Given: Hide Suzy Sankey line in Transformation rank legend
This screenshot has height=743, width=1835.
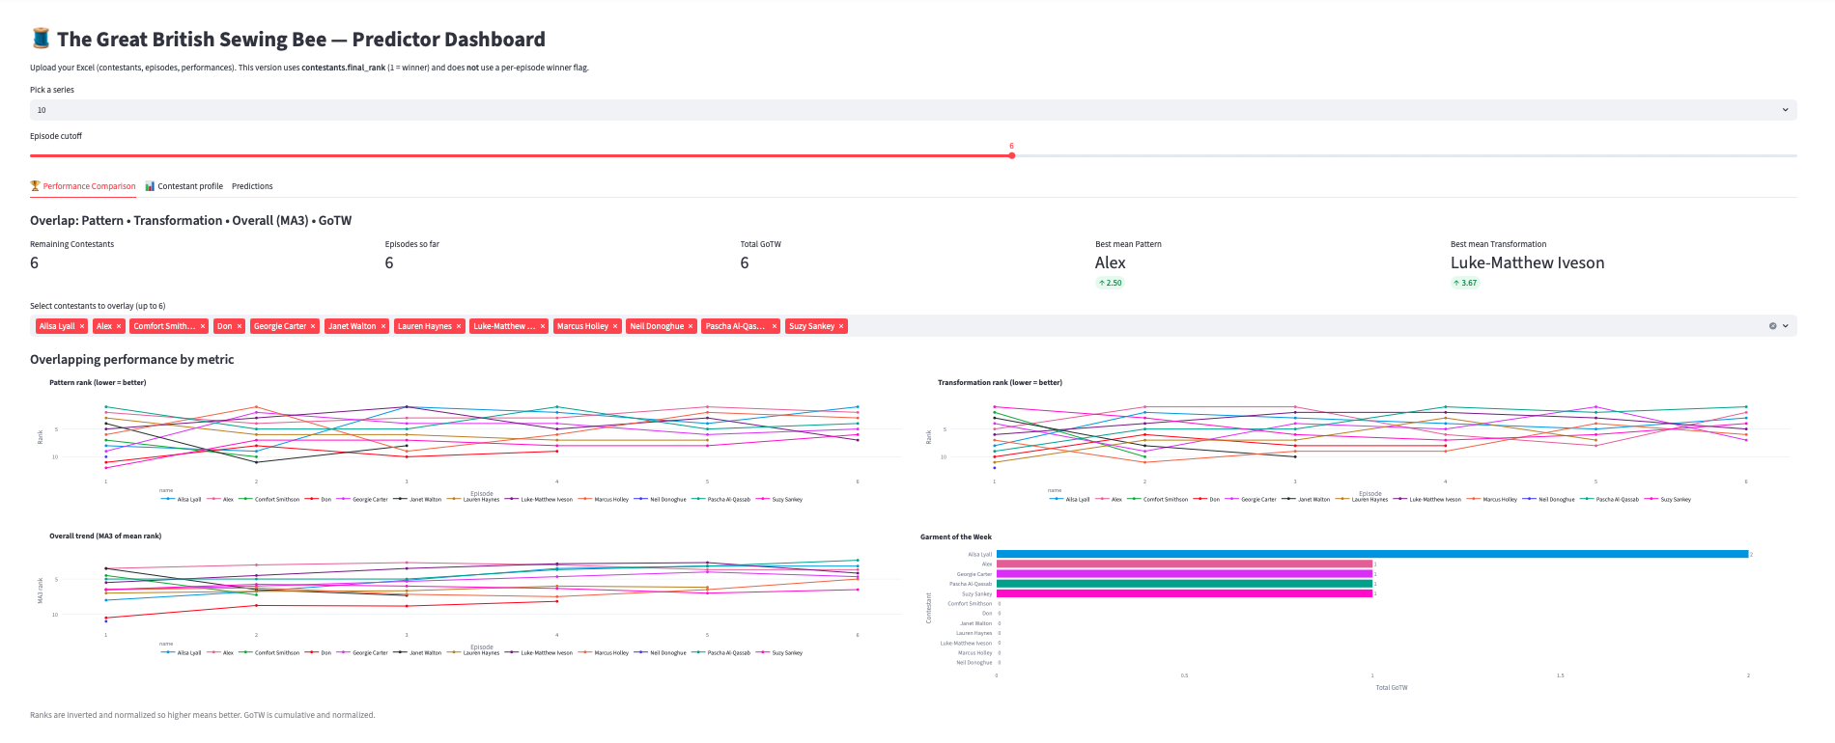Looking at the screenshot, I should coord(1675,500).
